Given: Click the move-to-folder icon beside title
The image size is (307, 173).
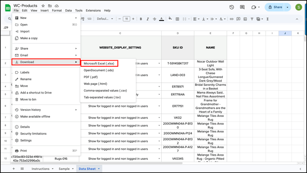Looking at the screenshot, I should click(50, 5).
